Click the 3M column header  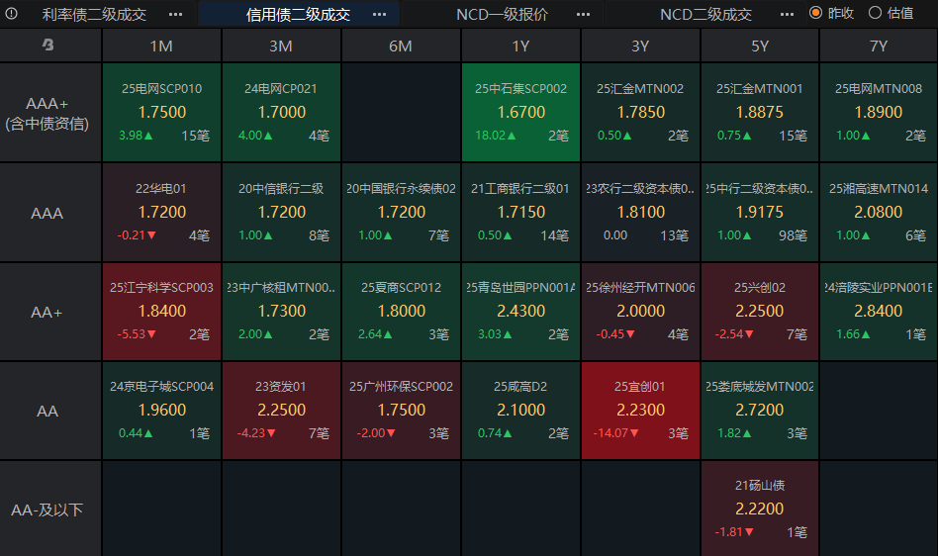click(281, 46)
